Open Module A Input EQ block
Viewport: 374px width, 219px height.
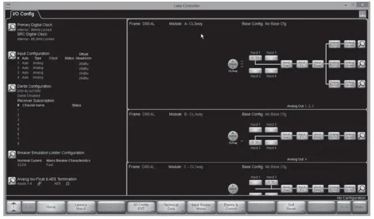(302, 64)
